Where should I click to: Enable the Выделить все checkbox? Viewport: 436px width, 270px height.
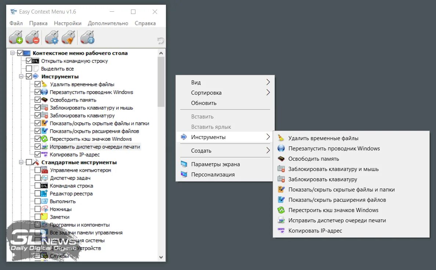click(x=29, y=68)
